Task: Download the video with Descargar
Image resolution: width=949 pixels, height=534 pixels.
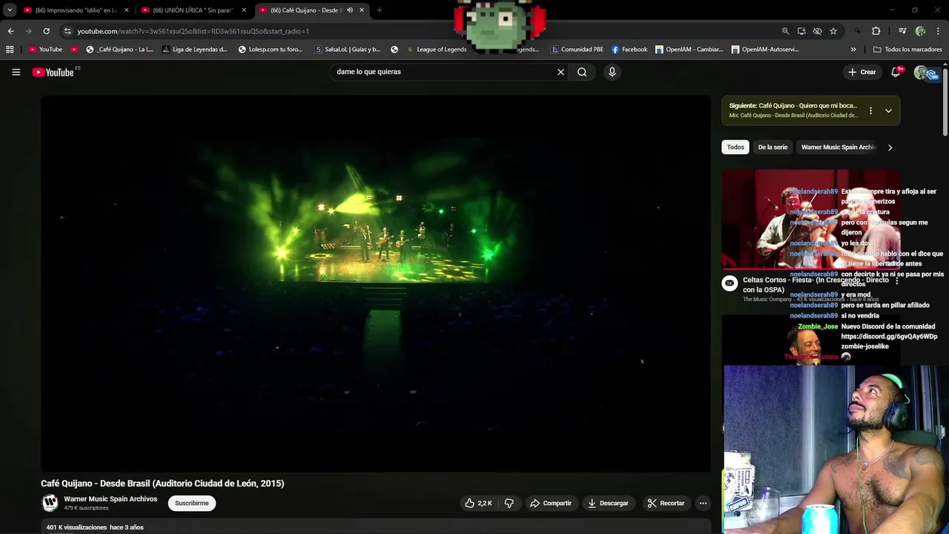Action: click(608, 503)
